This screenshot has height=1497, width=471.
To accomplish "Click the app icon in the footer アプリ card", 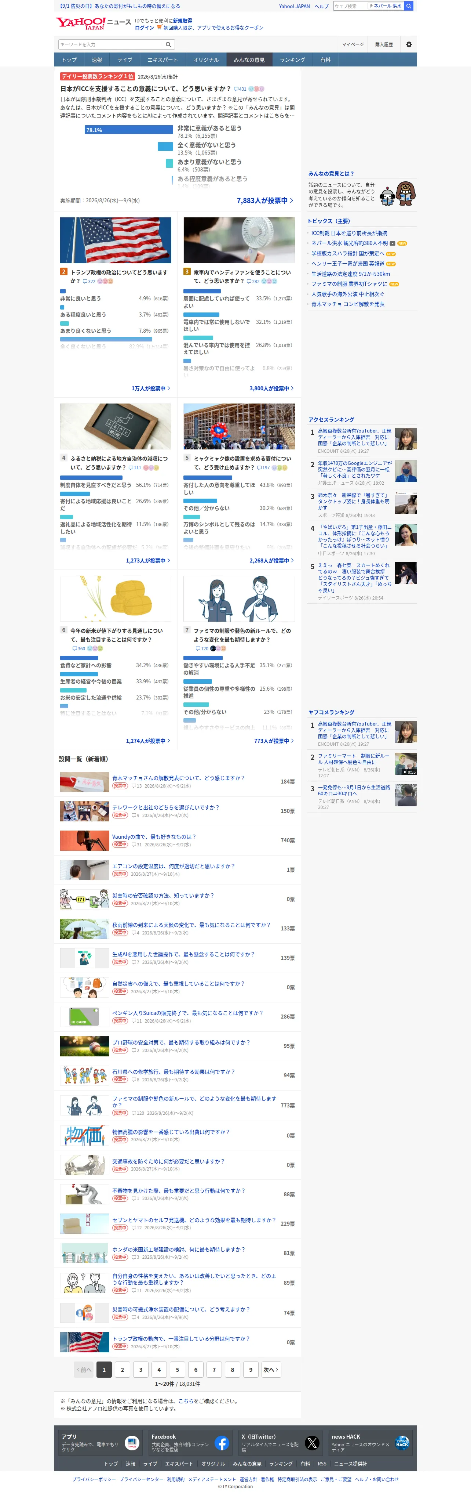I will 132,1442.
